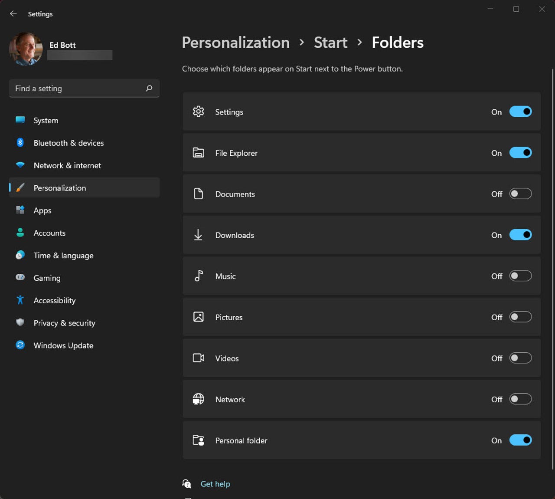Click the Music note icon
555x499 pixels.
pos(199,276)
